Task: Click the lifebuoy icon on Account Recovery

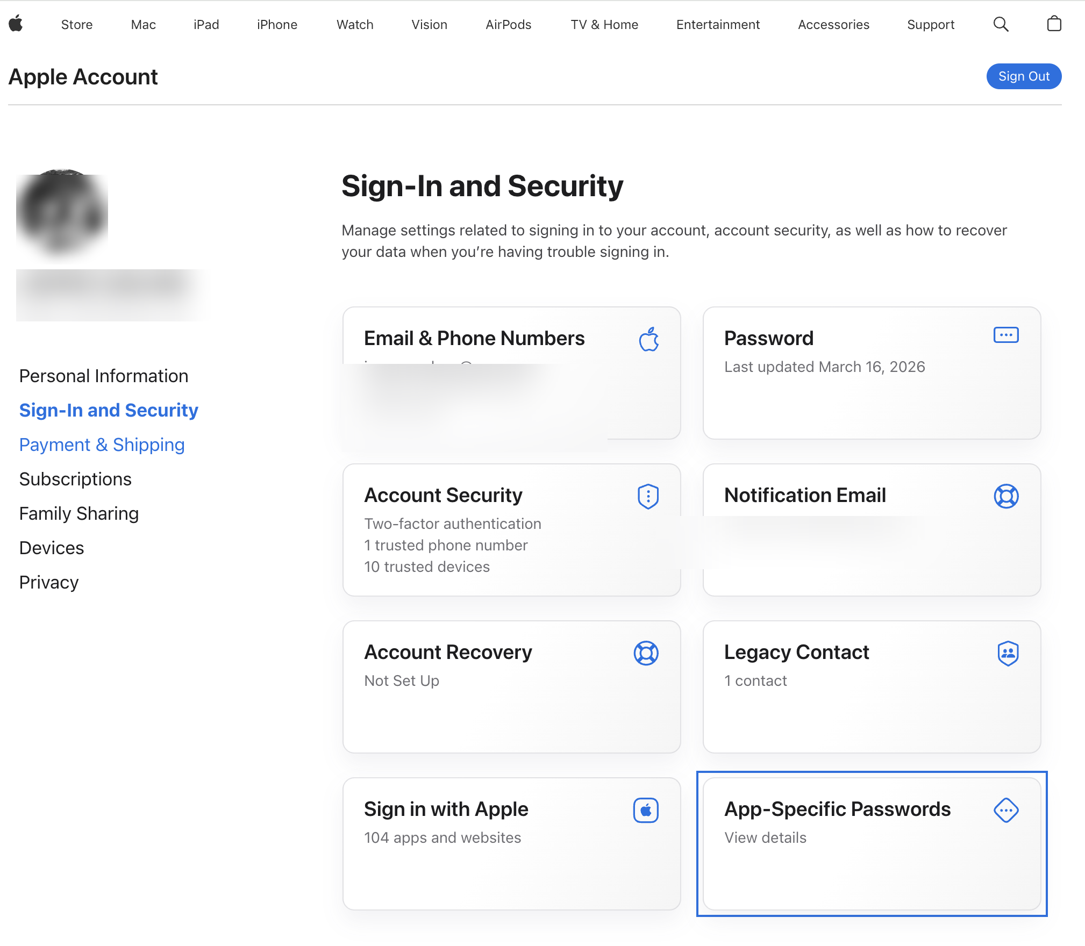Action: pos(646,653)
